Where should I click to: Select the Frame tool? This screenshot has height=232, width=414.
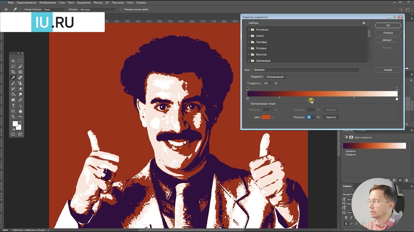(20, 72)
